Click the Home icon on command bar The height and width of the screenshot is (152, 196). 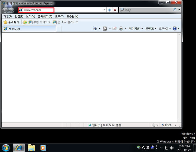point(95,29)
